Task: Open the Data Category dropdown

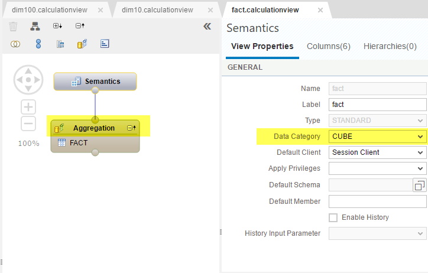Action: (378, 136)
